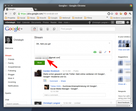The width and height of the screenshot is (136, 111).
Task: Go to Home stream icon
Action: click(x=34, y=29)
